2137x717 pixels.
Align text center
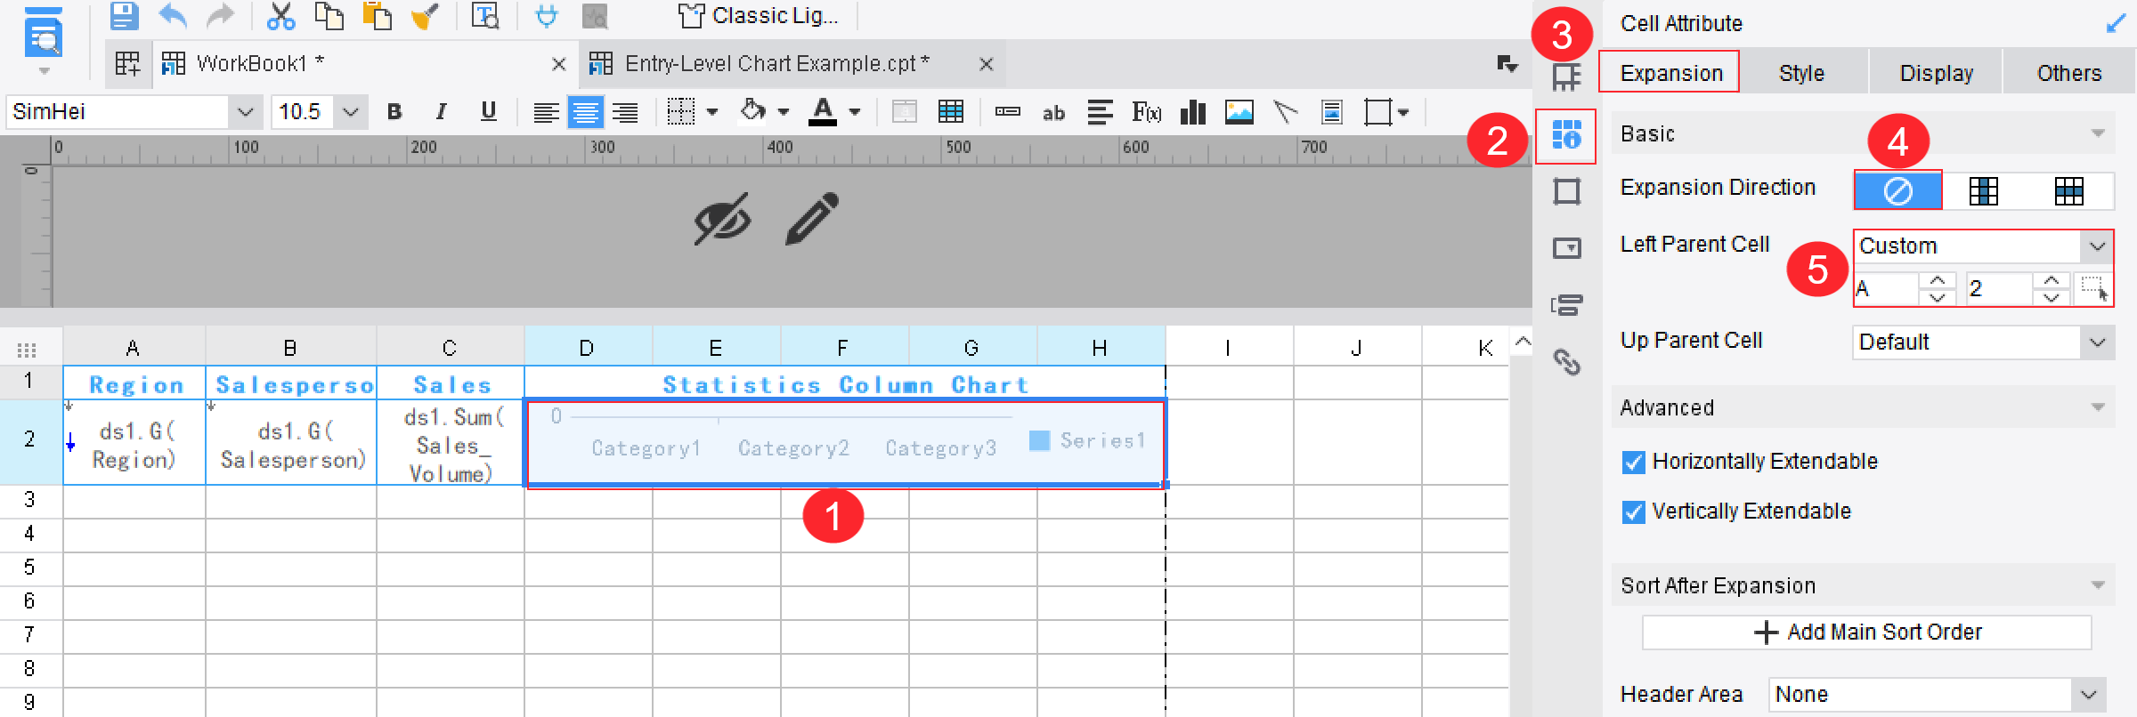pos(585,112)
